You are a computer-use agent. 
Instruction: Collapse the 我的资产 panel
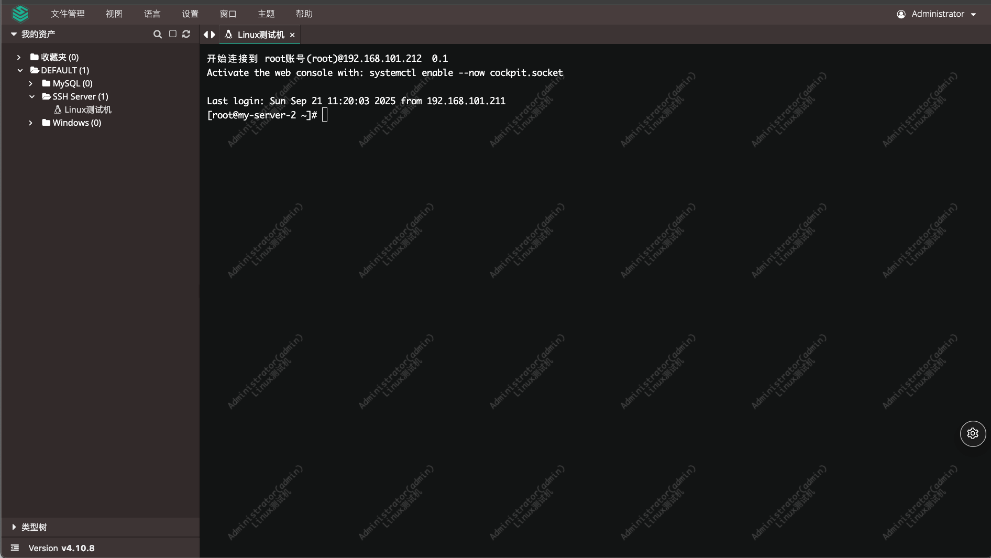pyautogui.click(x=13, y=34)
